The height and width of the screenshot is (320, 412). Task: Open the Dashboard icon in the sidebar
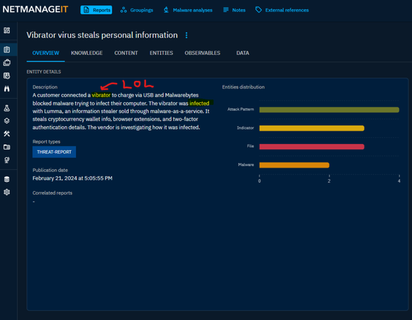7,31
